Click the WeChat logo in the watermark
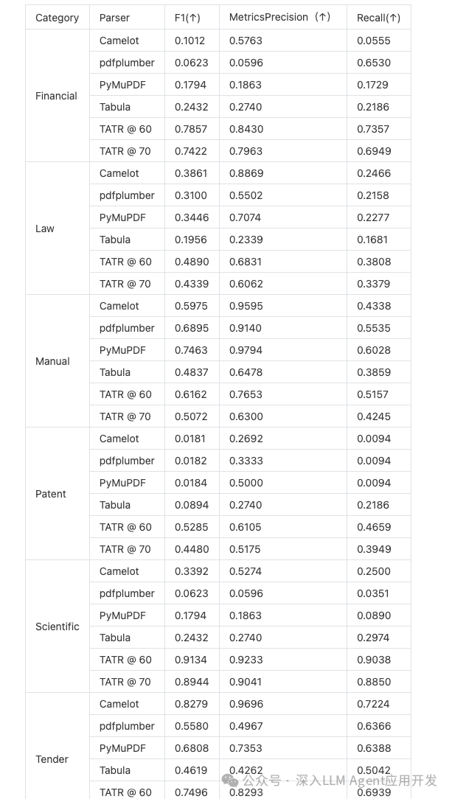This screenshot has width=452, height=799. click(231, 780)
